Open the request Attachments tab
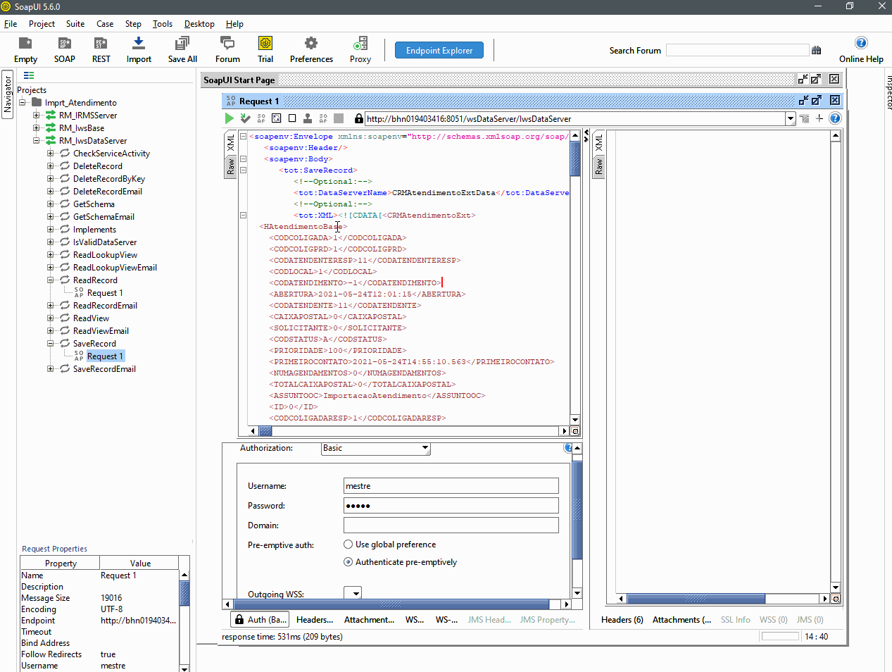892x672 pixels. [x=369, y=620]
